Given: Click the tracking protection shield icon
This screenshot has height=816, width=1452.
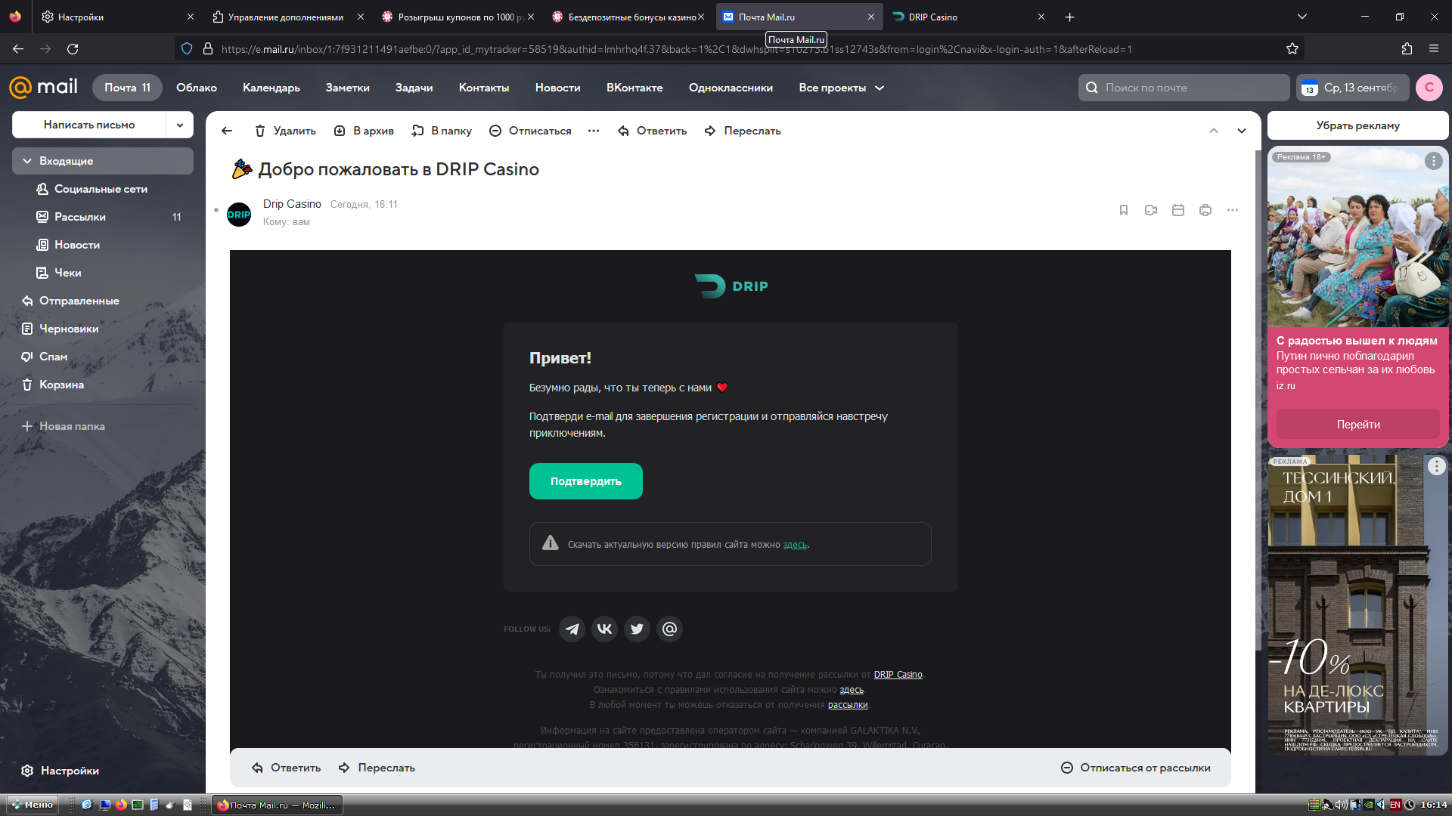Looking at the screenshot, I should tap(187, 49).
